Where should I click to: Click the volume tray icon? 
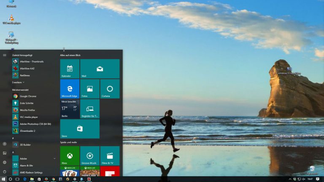304,179
